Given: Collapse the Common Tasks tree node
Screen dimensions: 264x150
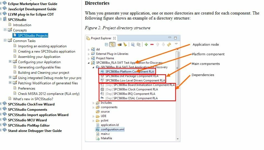Looking at the screenshot, I should coord(5,40).
